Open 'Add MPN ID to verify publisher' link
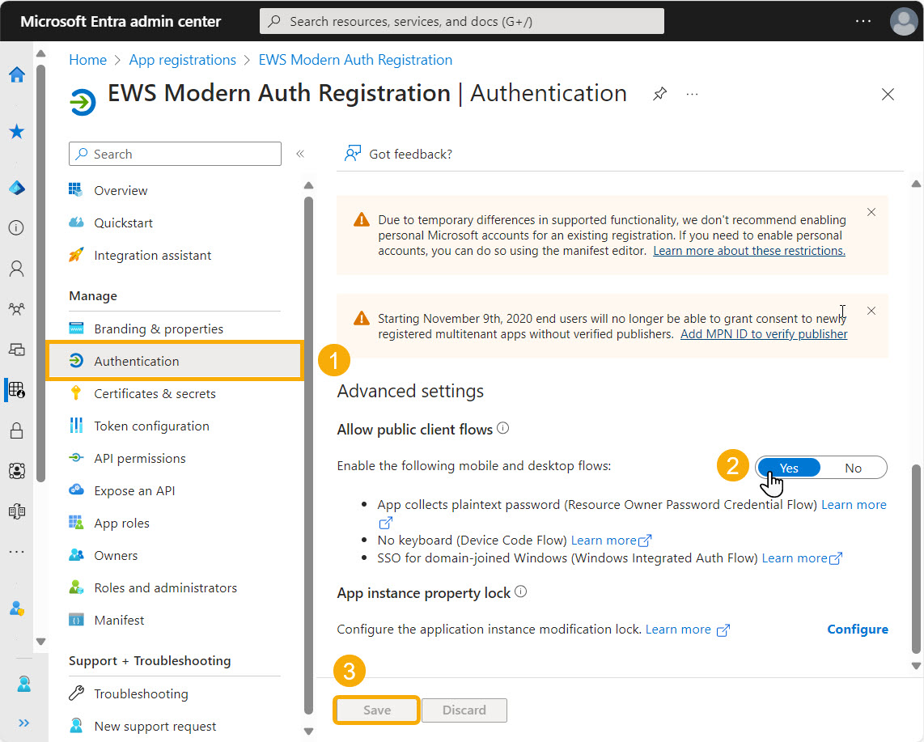 pos(764,334)
